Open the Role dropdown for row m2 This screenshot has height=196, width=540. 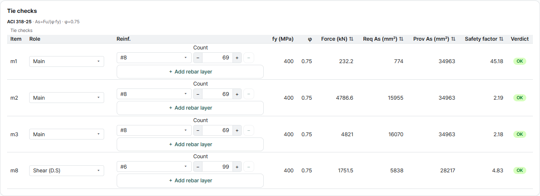click(x=67, y=98)
